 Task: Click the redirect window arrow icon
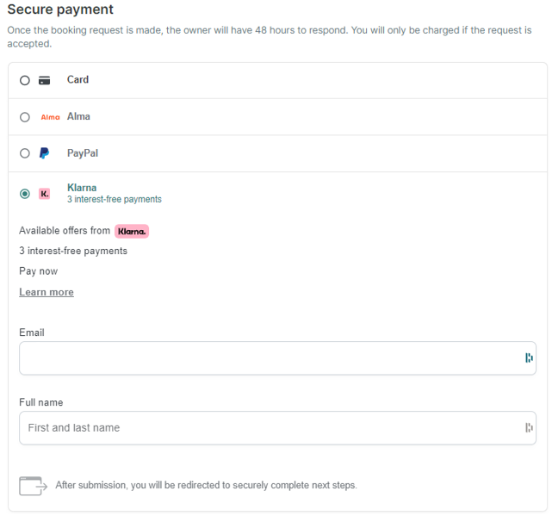(33, 486)
